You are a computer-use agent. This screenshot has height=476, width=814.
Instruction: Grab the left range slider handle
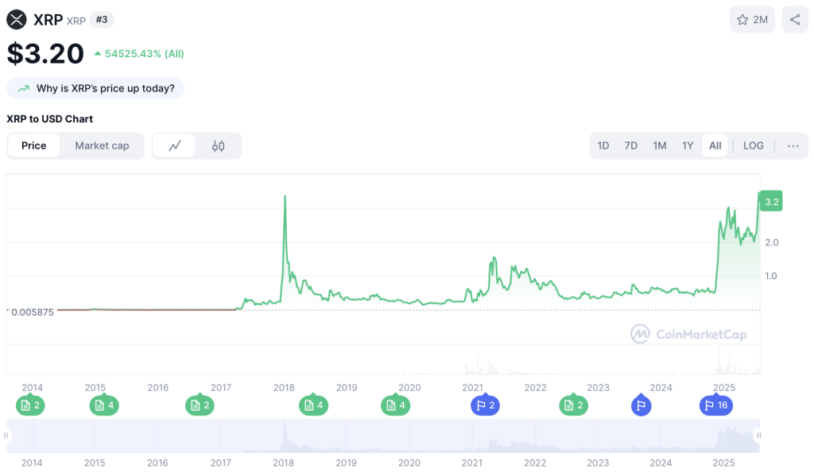[x=6, y=435]
